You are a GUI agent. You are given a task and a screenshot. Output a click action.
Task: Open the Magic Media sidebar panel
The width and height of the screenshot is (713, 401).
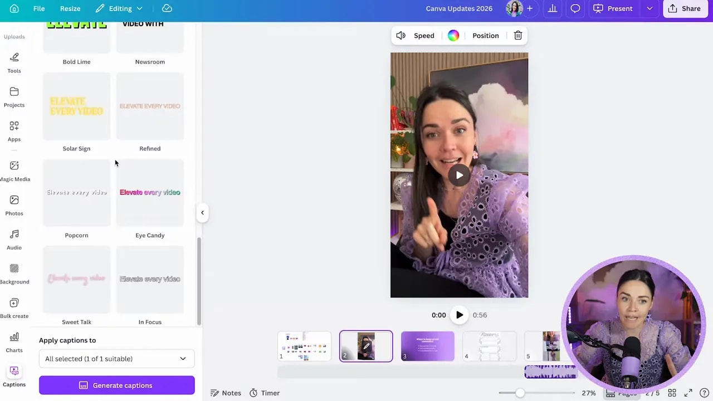14,171
